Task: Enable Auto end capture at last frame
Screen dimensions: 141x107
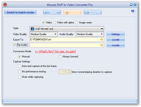Action: (x=19, y=66)
